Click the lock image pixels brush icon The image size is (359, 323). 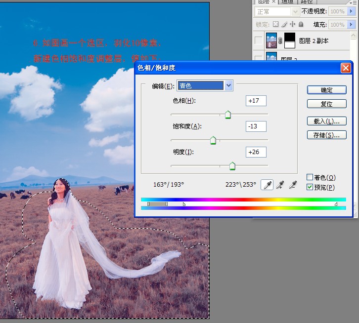pyautogui.click(x=284, y=24)
